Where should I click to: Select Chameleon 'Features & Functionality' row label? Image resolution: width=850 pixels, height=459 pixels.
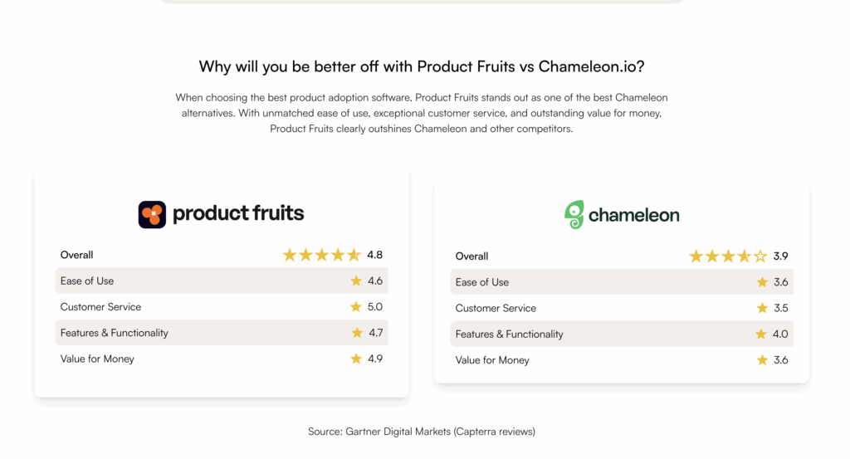pos(509,334)
